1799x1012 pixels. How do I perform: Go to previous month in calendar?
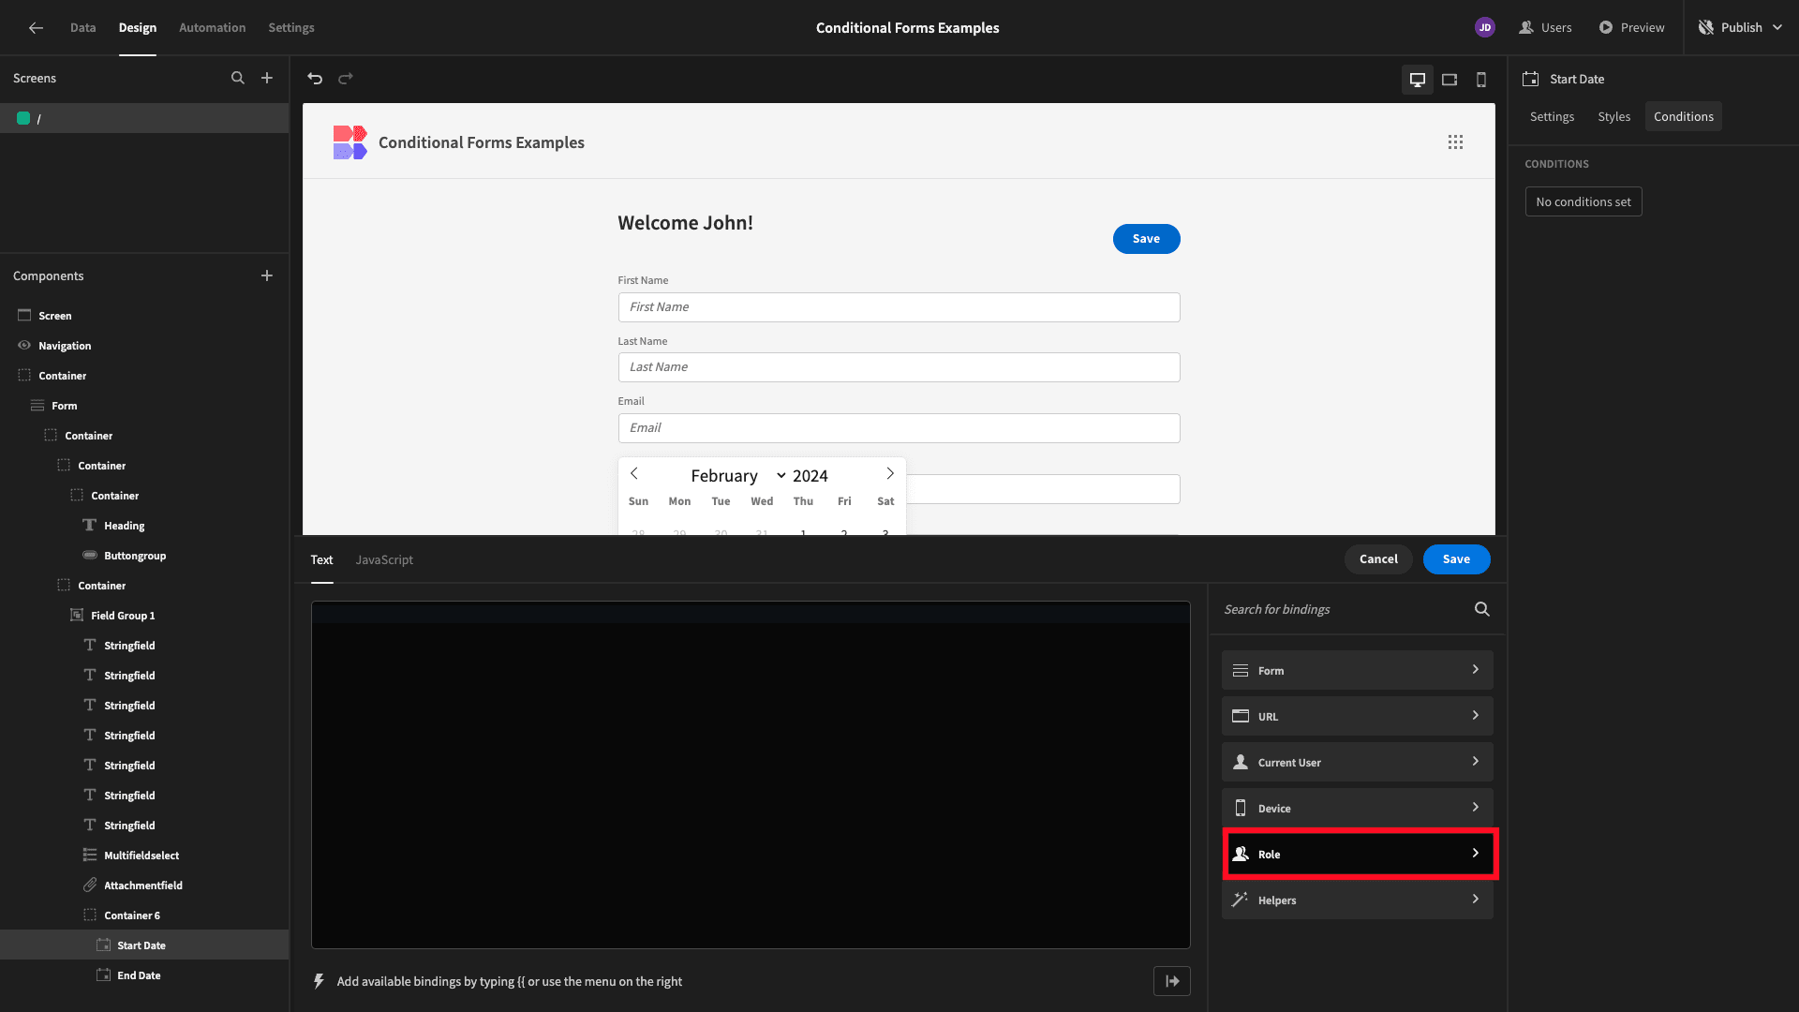634,474
